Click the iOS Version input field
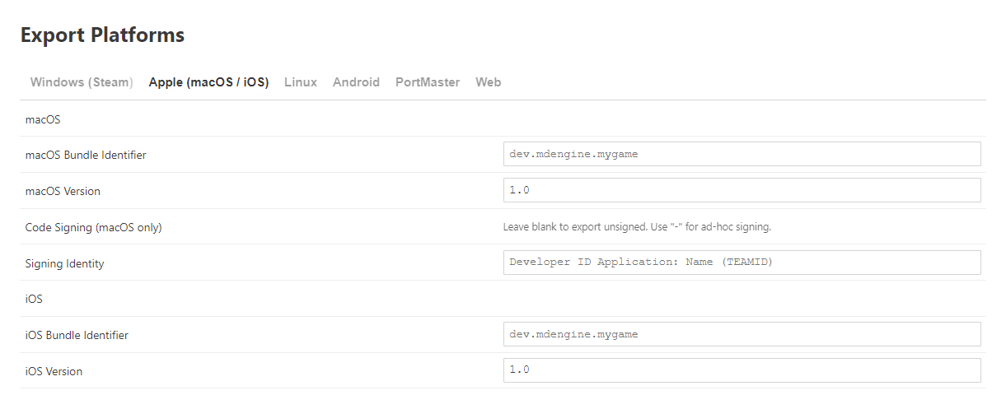The image size is (1006, 409). (742, 370)
